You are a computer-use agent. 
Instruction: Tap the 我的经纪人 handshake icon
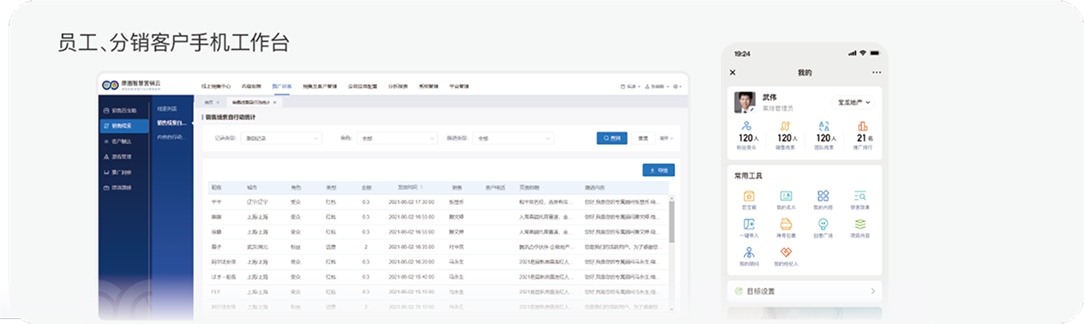pos(786,253)
